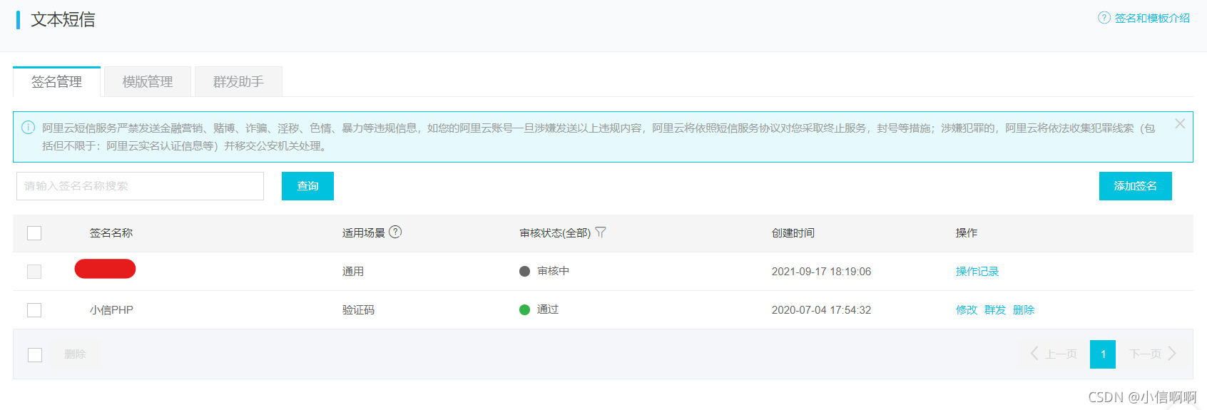Toggle the footer checkbox beside 删除 button
Viewport: 1207px width, 410px height.
point(35,354)
